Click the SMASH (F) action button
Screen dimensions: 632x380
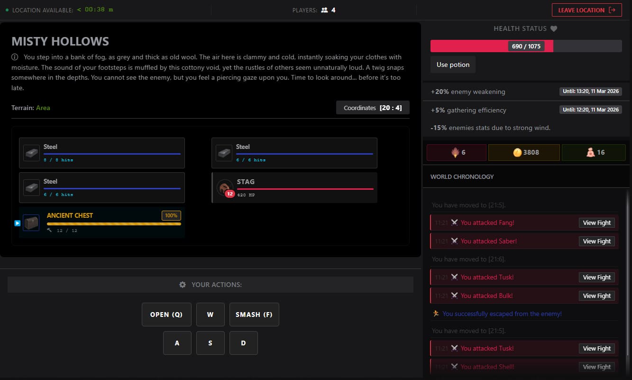click(254, 315)
